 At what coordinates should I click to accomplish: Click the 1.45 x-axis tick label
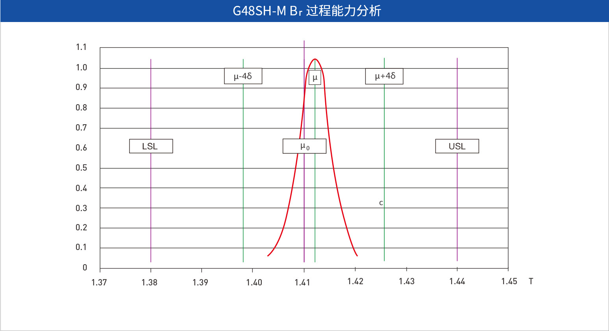509,281
